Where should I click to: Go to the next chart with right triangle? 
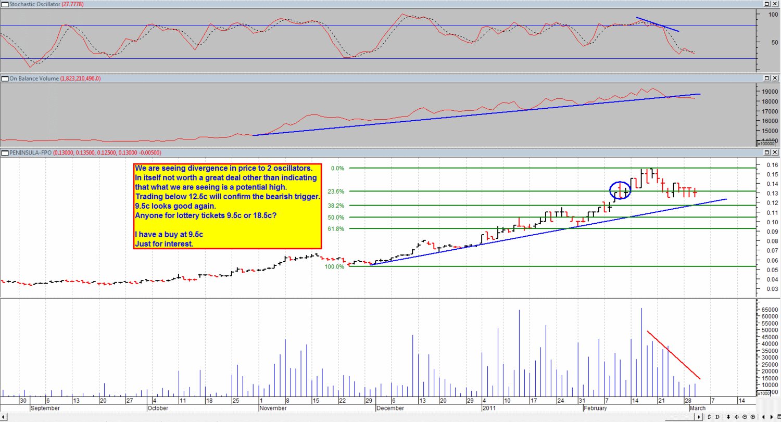coord(772,417)
